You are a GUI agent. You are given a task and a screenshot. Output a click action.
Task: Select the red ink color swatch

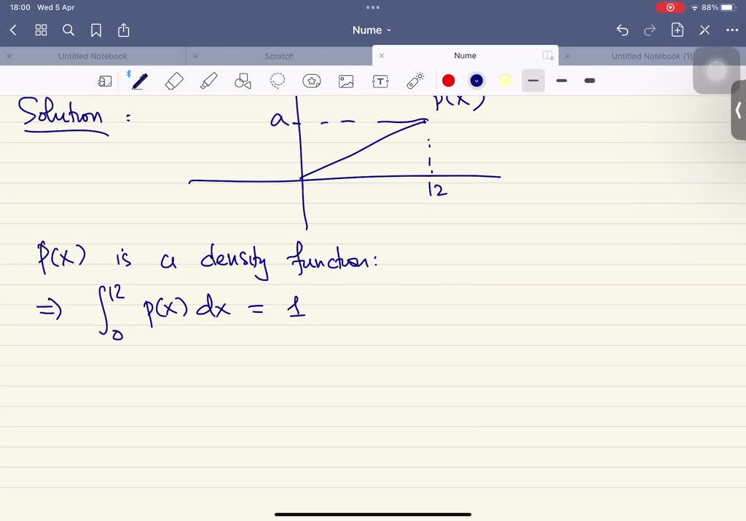[448, 80]
